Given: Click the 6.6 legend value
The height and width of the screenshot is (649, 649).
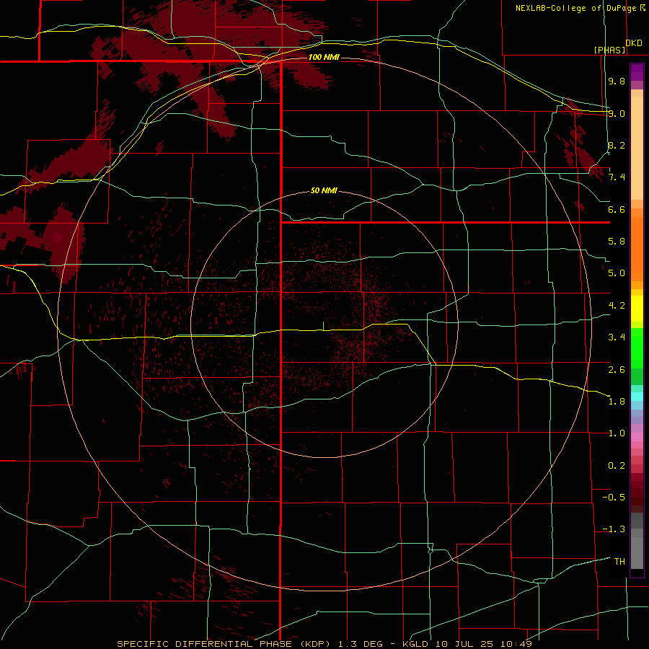Looking at the screenshot, I should [x=617, y=209].
